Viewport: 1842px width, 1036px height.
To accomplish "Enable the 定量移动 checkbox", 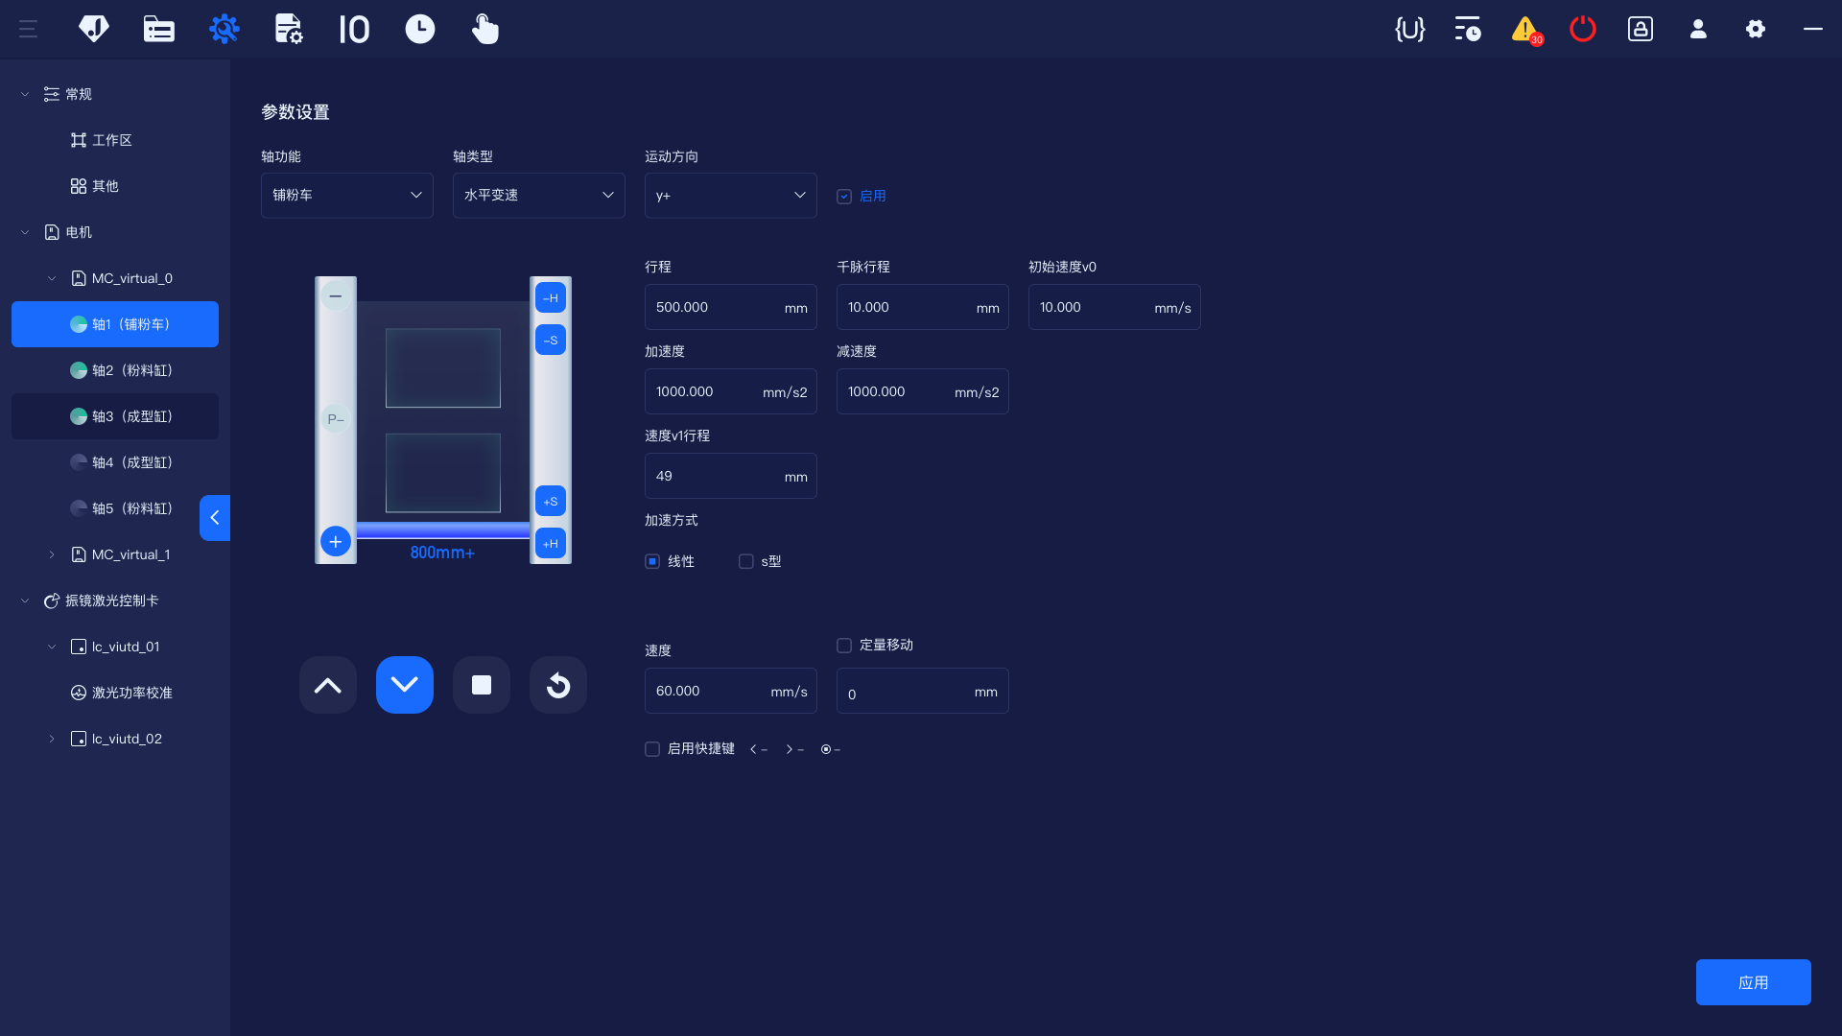I will coord(844,646).
